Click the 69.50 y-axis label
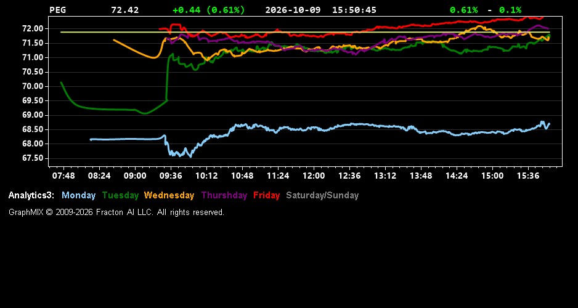The height and width of the screenshot is (308, 578). pyautogui.click(x=34, y=100)
